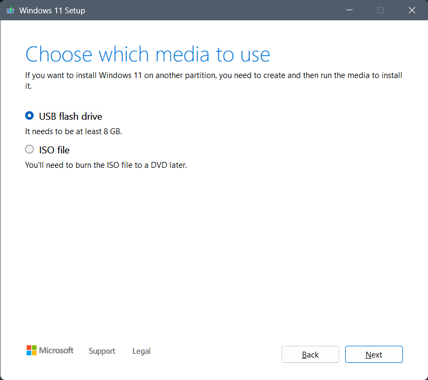Proceed with Next after selecting media

pos(373,354)
